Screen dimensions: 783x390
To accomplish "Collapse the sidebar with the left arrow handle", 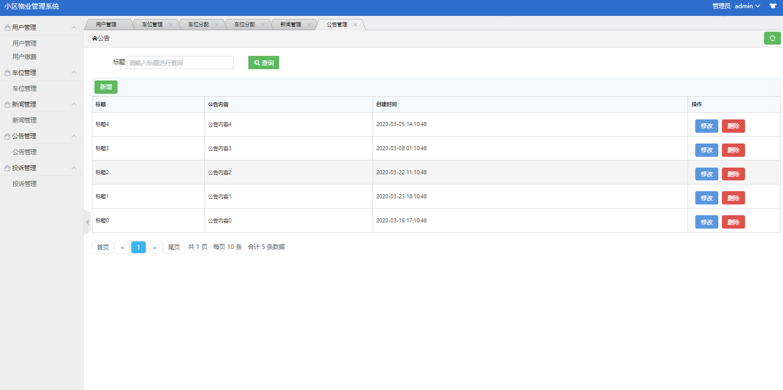I will (87, 222).
